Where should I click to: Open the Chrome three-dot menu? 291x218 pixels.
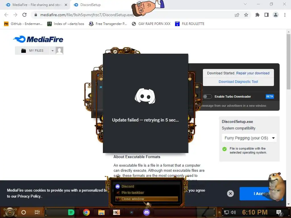pyautogui.click(x=285, y=15)
